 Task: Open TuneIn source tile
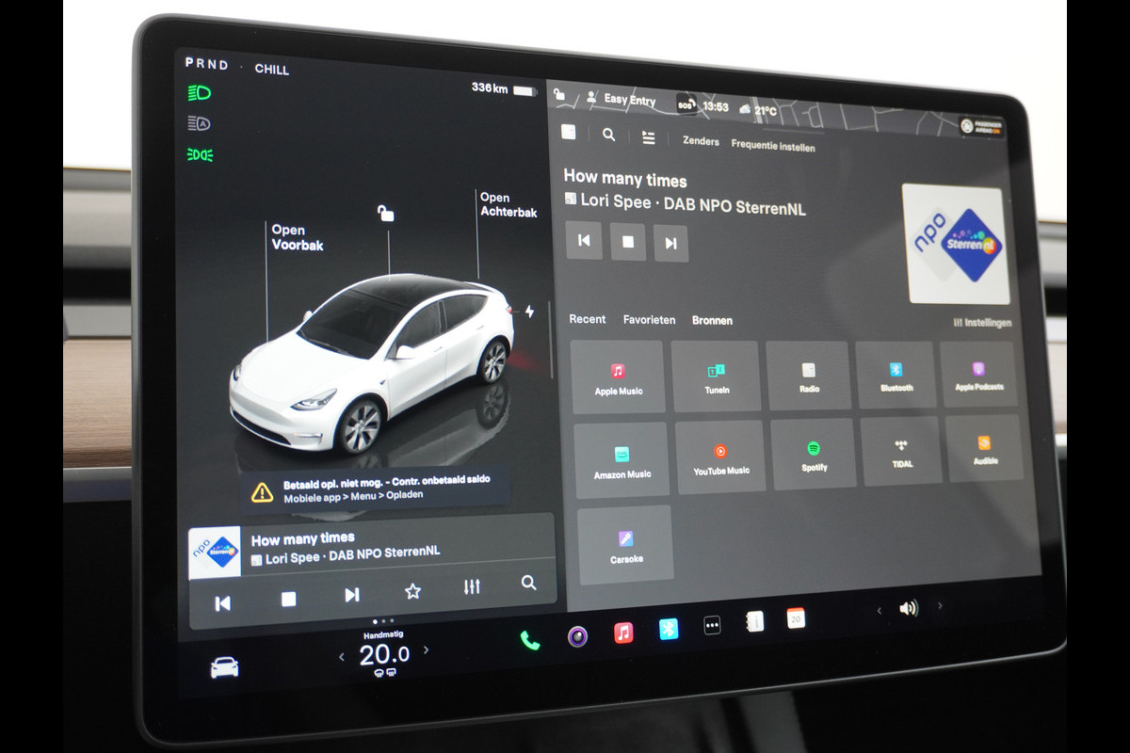[x=717, y=376]
